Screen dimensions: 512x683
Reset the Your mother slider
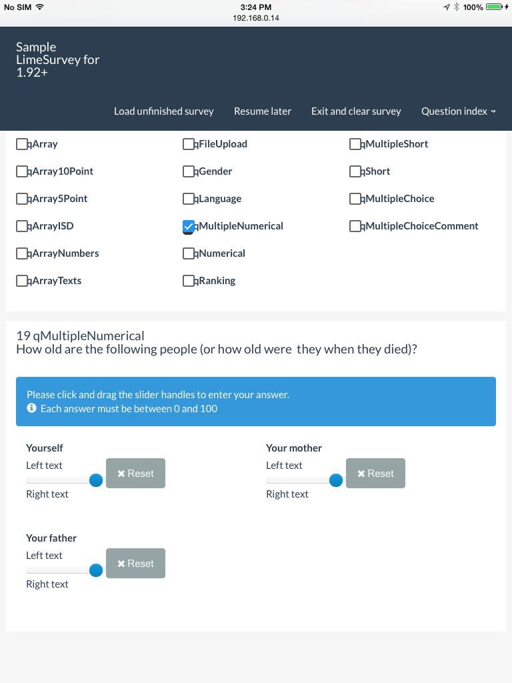(x=375, y=474)
